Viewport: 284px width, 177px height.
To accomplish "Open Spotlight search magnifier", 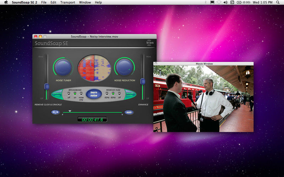I will (278, 2).
